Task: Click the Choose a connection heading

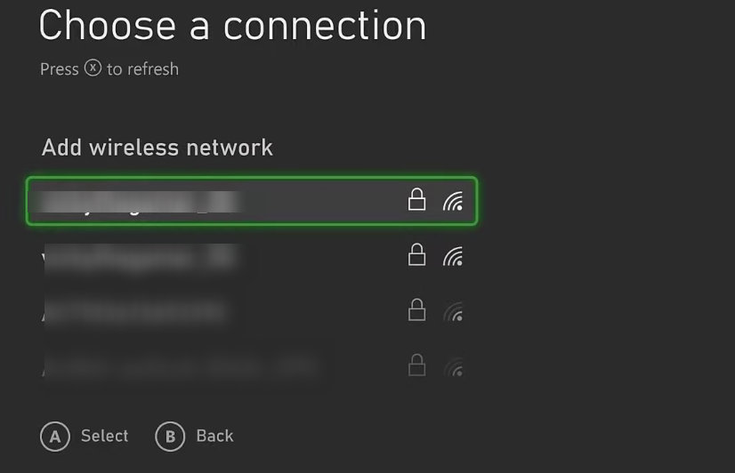Action: coord(232,26)
